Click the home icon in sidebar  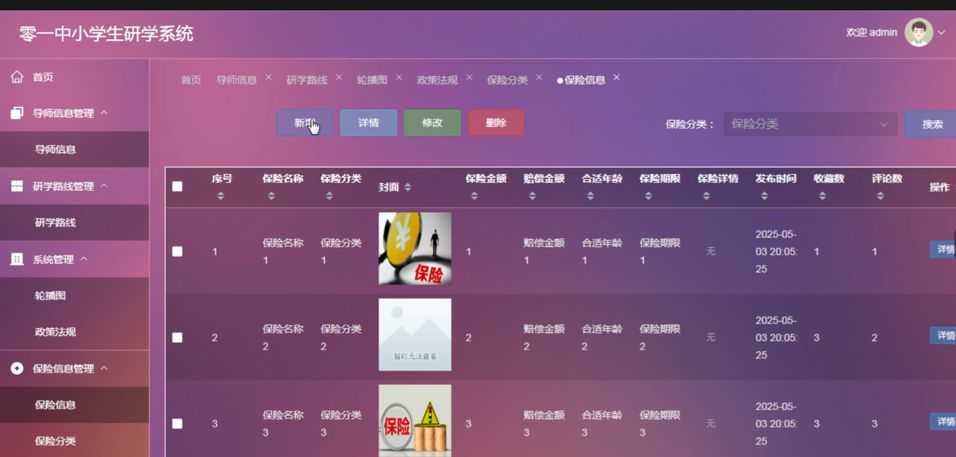(17, 77)
